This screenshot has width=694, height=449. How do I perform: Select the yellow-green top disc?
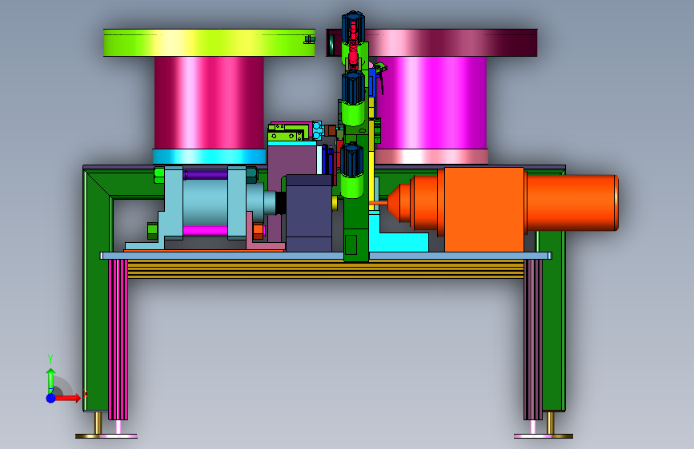coord(209,43)
